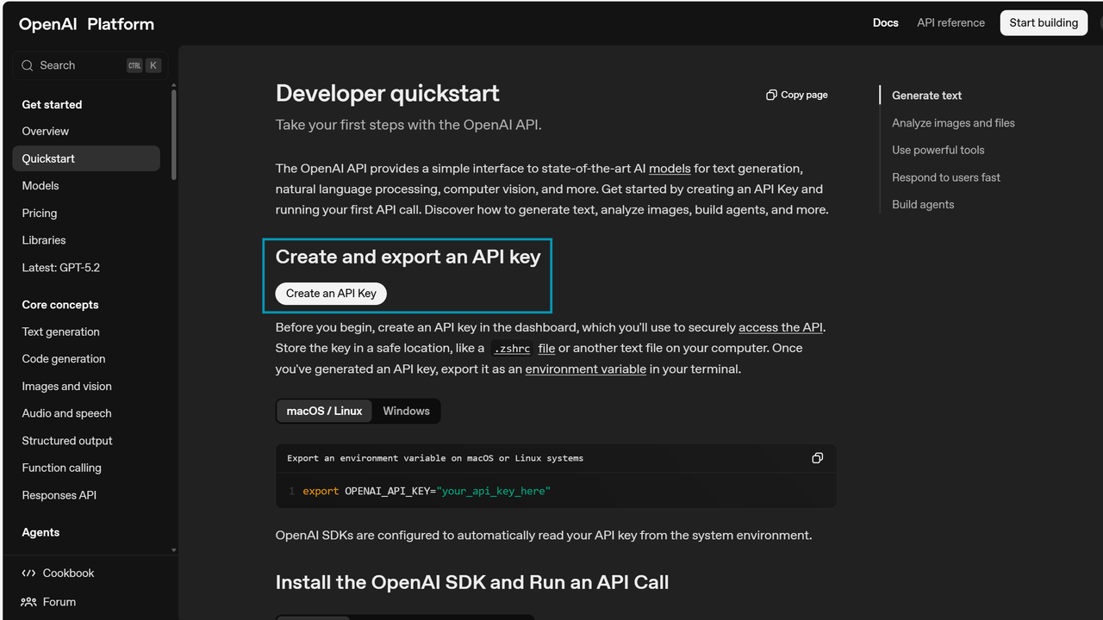Click the sidebar scroll down arrow

click(x=173, y=550)
